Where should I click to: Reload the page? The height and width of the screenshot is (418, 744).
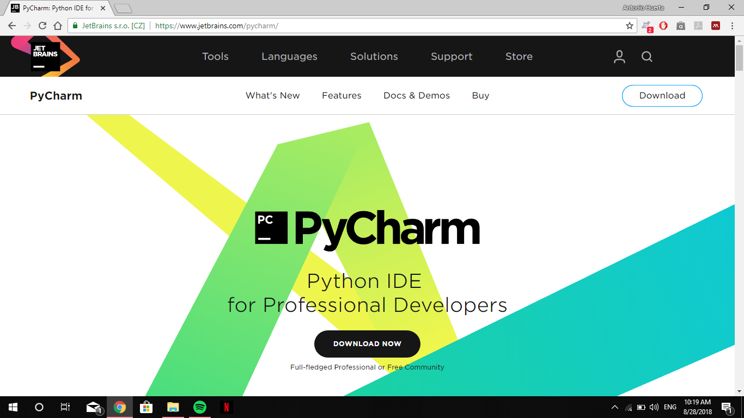click(42, 26)
